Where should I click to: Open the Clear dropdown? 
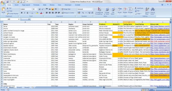pyautogui.click(x=141, y=14)
